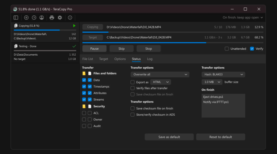
Task: Click the Skip button
Action: tap(122, 49)
